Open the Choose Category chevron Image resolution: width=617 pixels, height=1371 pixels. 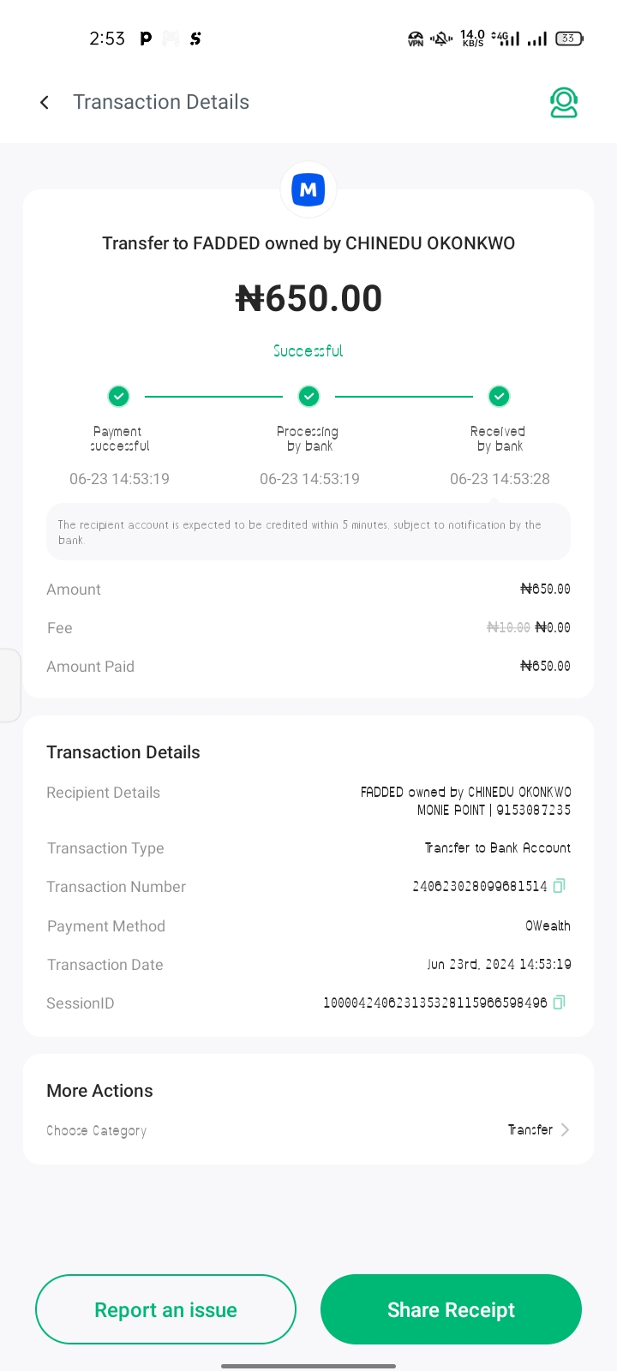[565, 1130]
